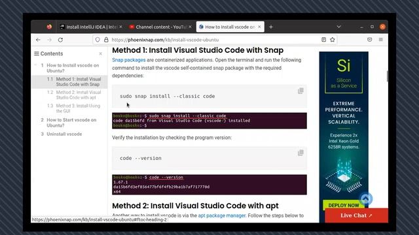Close the Contents sidebar panel
Screen dimensions: 419x235
(101, 54)
